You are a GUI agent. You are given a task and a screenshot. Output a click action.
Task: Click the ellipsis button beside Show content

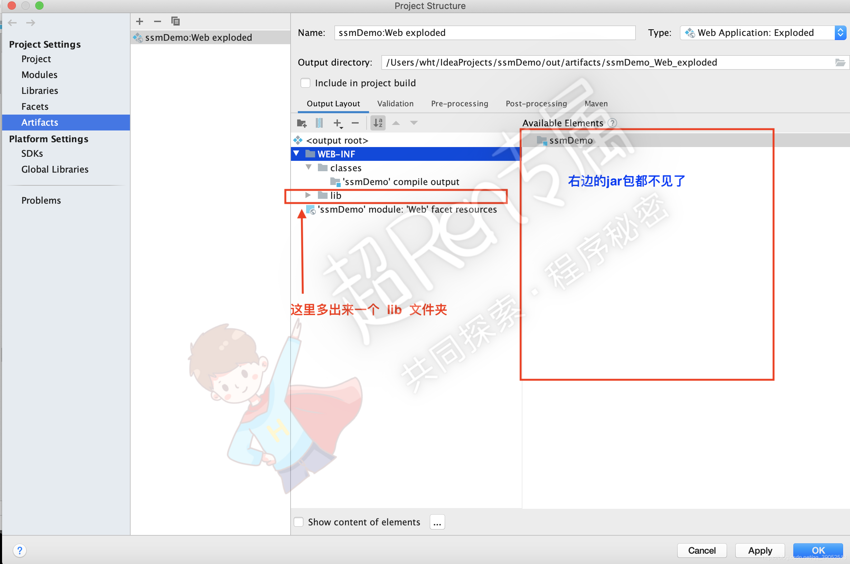(x=437, y=522)
